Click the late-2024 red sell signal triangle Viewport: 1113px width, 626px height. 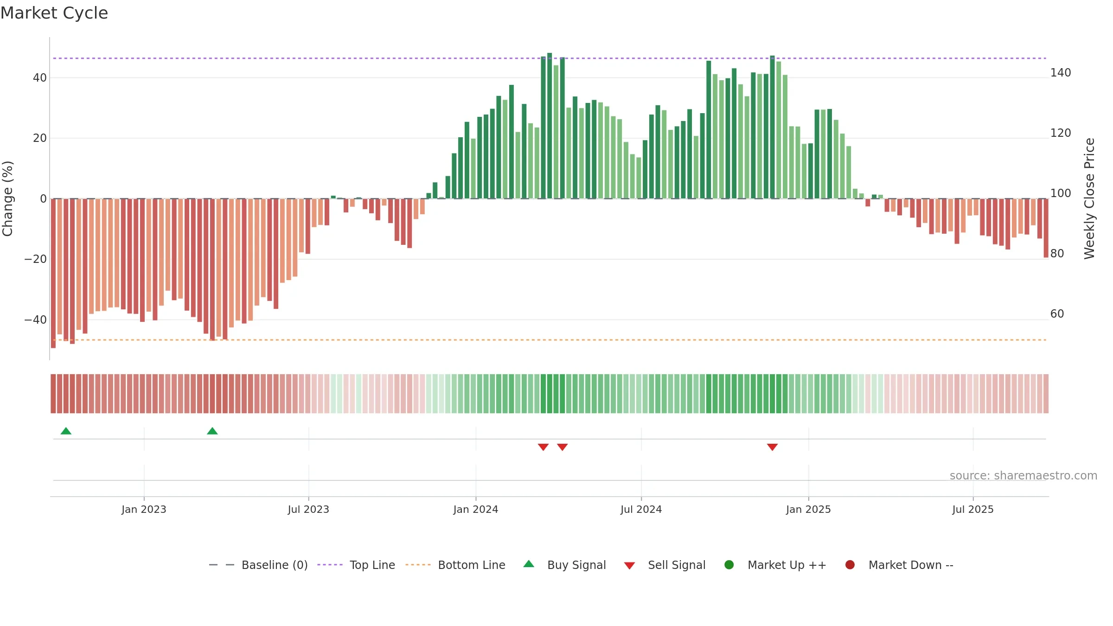tap(772, 447)
